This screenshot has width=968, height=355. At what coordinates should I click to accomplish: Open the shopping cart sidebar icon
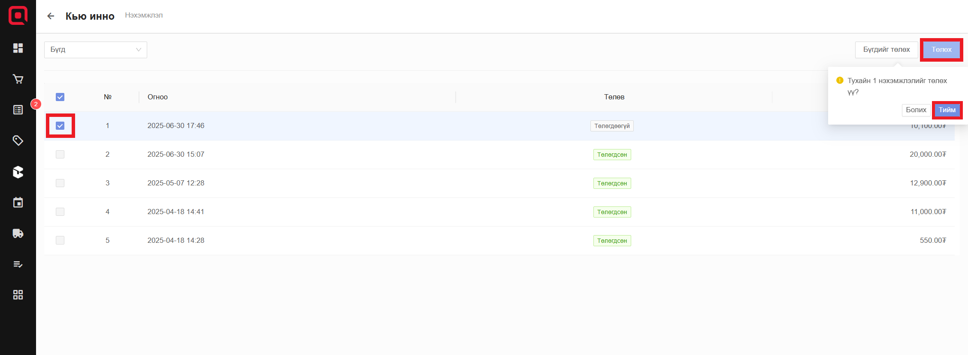18,79
